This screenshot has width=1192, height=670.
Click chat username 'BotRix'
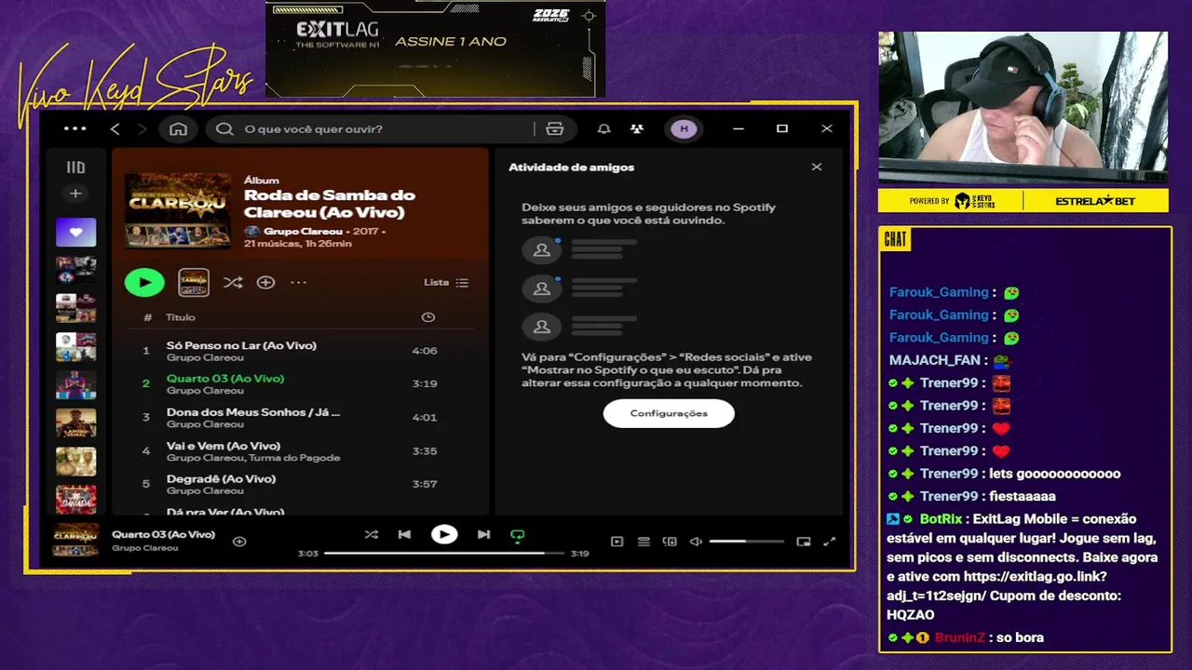[941, 519]
